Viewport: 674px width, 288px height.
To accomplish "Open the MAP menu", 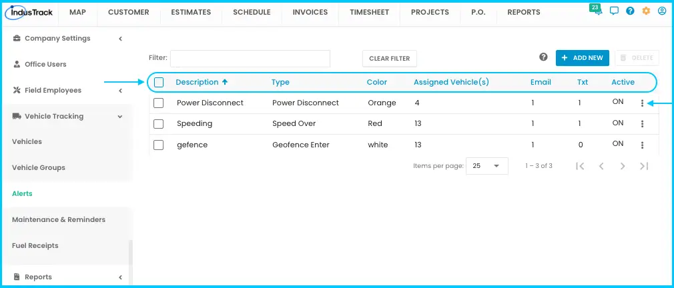I will (x=77, y=13).
